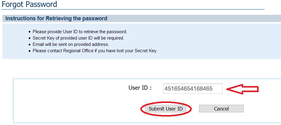281x125 pixels.
Task: Cancel the password retrieval form
Action: 221,109
